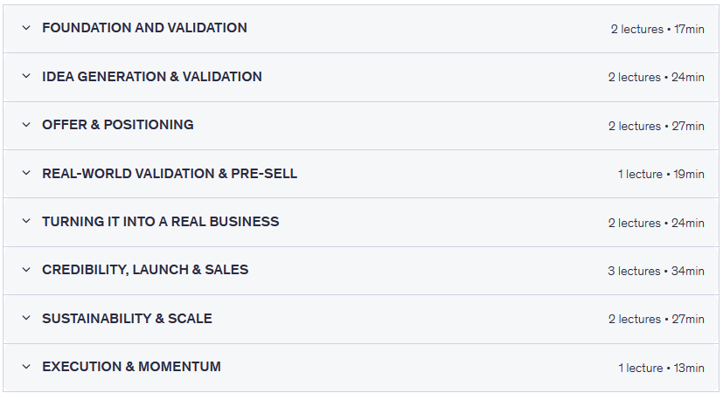Expand OFFER & POSITIONING section arrow
This screenshot has height=393, width=723.
click(x=26, y=125)
